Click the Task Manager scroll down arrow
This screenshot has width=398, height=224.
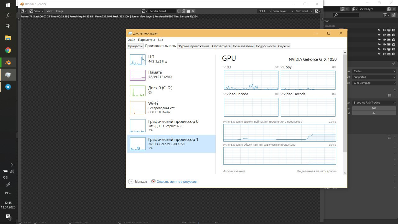pos(345,173)
